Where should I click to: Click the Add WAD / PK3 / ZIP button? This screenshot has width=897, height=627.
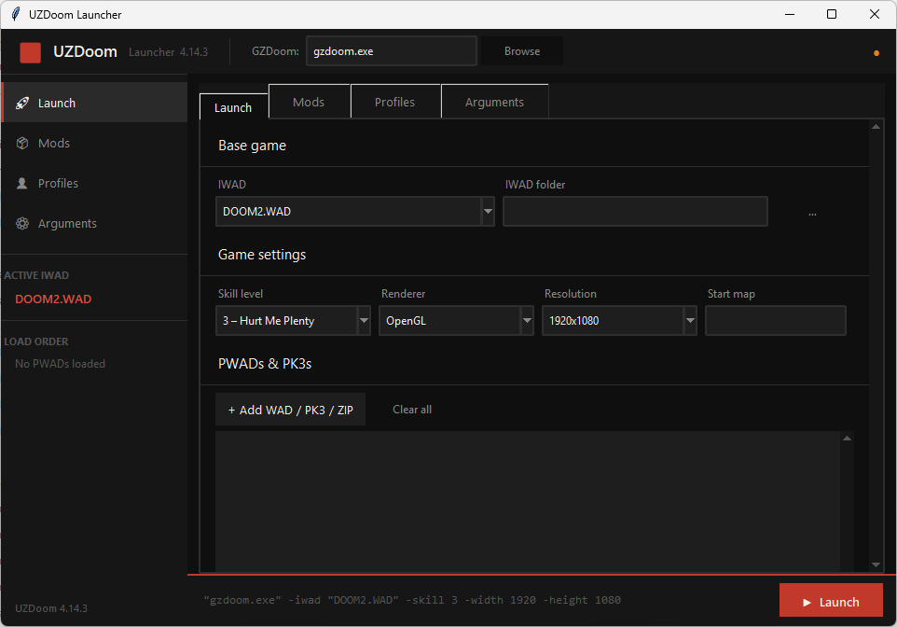click(x=291, y=410)
